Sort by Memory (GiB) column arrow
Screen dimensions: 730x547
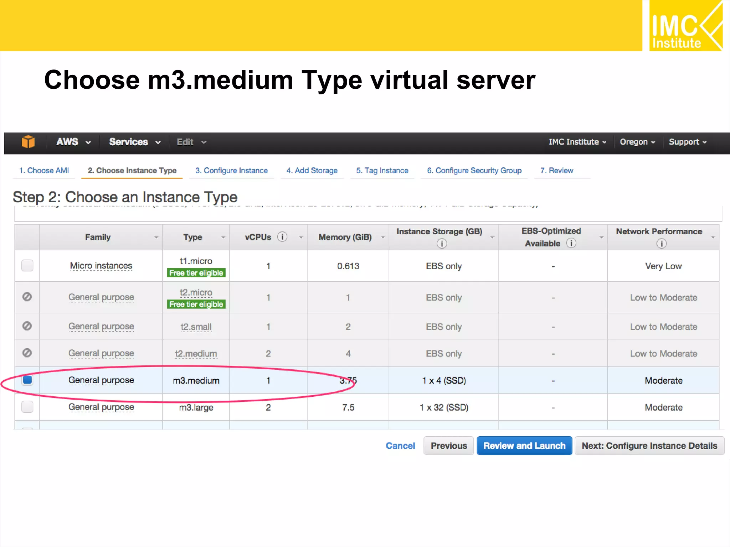pos(383,237)
